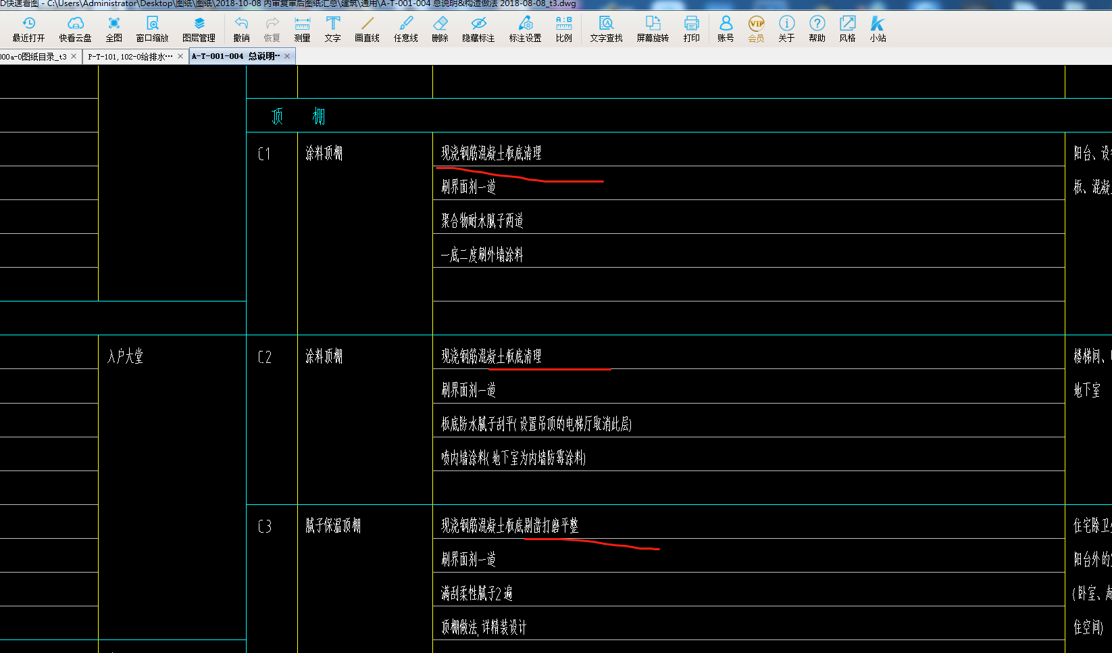Click the 顶棚做法,详精装设计 line
The height and width of the screenshot is (653, 1112).
484,627
